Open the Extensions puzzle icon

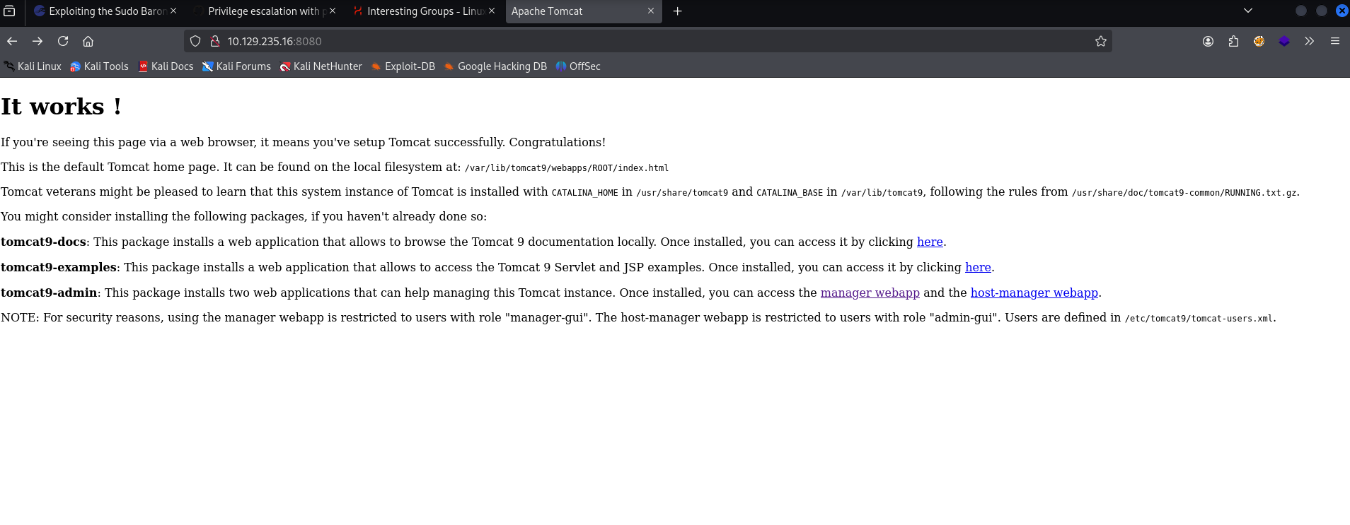pos(1233,41)
